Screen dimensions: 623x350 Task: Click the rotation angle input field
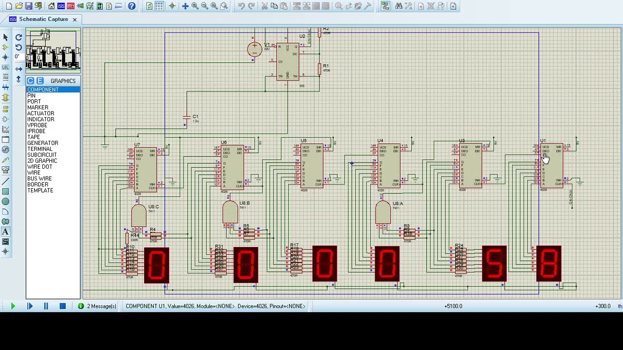pyautogui.click(x=19, y=56)
